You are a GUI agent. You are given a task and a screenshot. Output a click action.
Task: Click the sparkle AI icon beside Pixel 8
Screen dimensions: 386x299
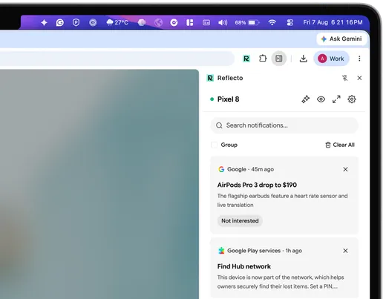tap(306, 99)
